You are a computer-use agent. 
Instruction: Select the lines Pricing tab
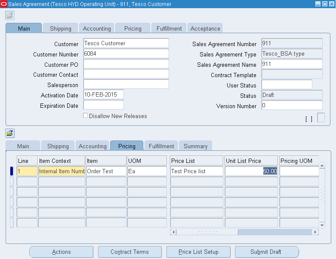click(127, 146)
